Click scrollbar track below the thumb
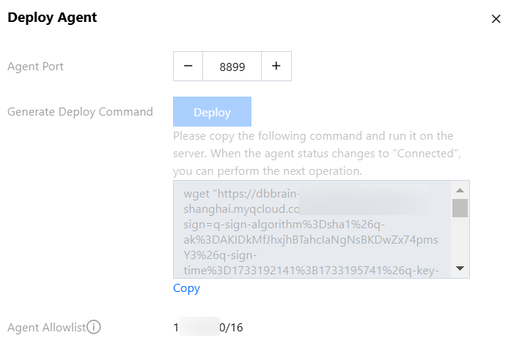 pyautogui.click(x=460, y=241)
